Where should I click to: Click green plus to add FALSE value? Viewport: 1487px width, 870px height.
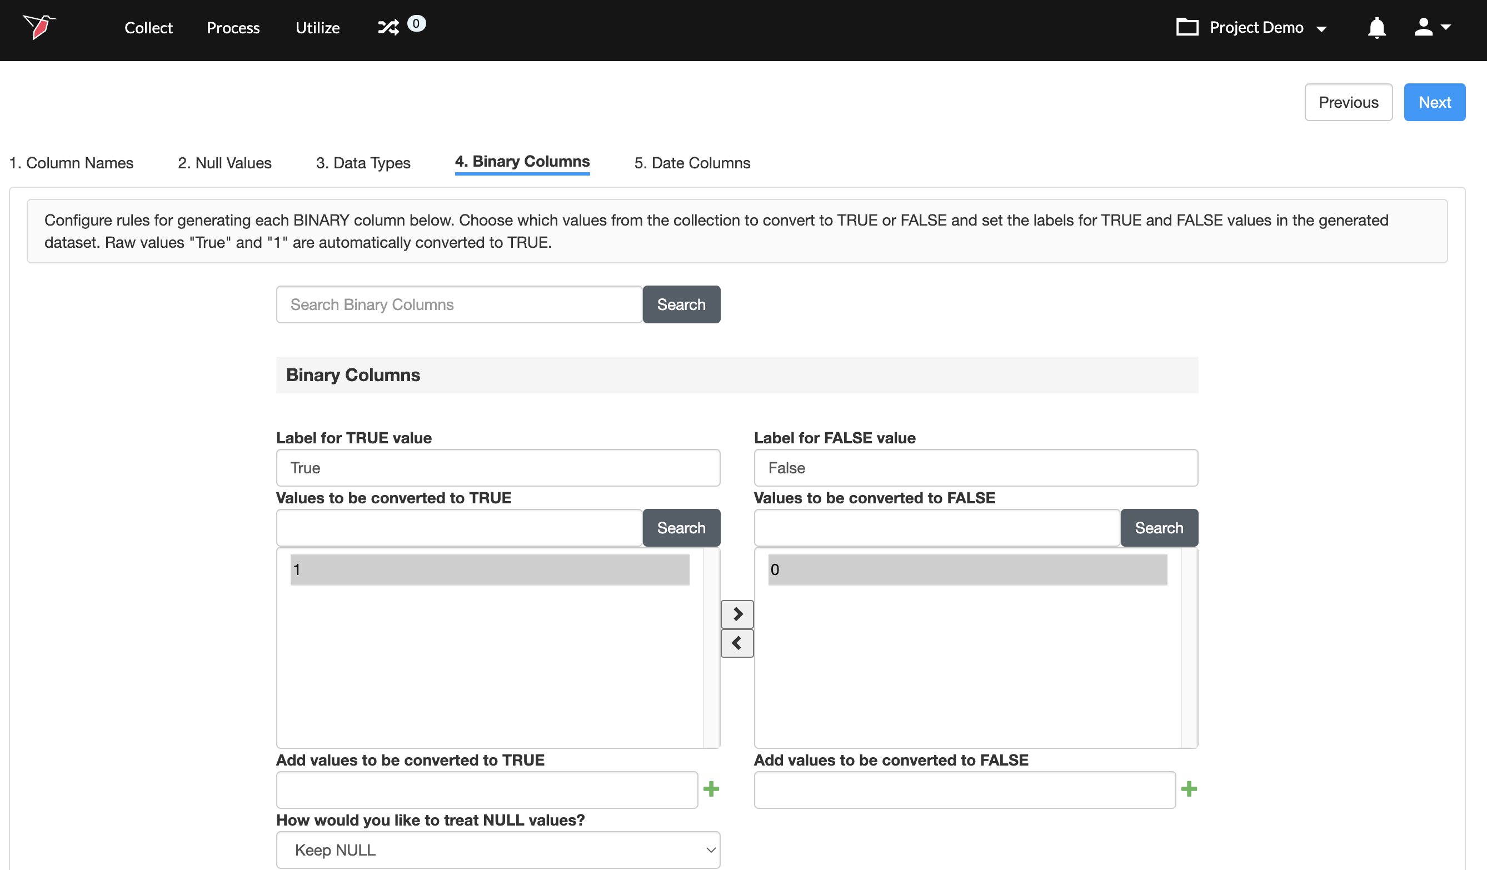(1189, 789)
